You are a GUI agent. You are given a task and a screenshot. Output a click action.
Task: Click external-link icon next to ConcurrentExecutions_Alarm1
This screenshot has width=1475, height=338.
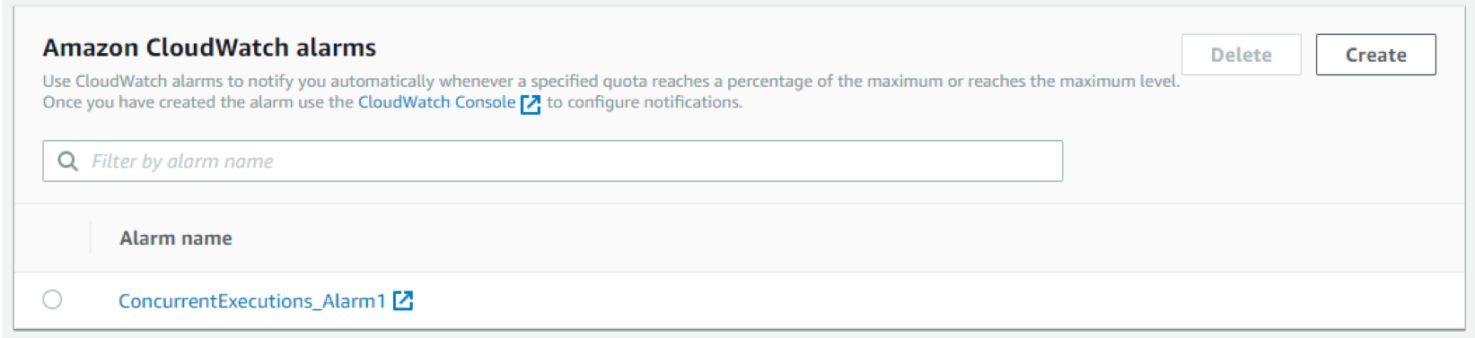(x=403, y=301)
